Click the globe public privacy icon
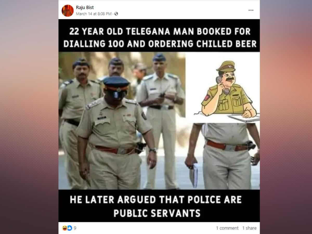312x234 pixels. 116,14
